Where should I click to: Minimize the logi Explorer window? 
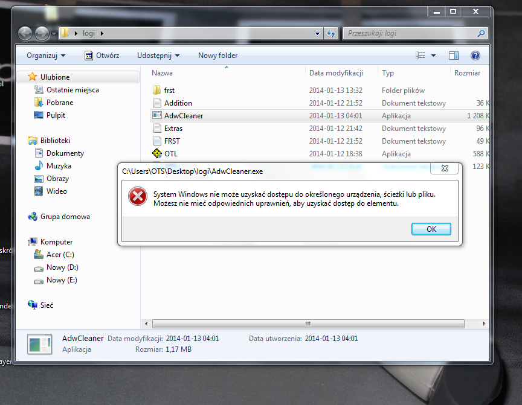(436, 11)
